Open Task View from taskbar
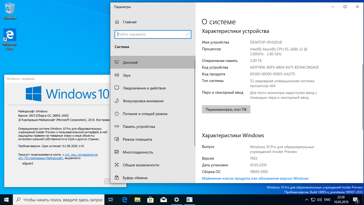 tap(111, 199)
